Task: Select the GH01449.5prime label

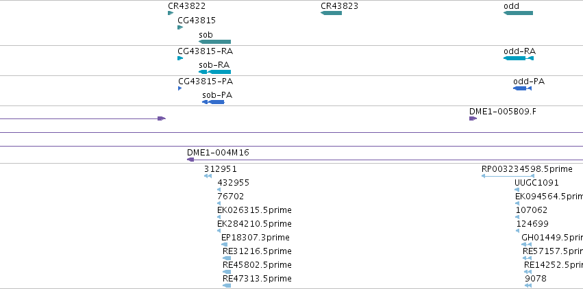Action: pyautogui.click(x=552, y=238)
